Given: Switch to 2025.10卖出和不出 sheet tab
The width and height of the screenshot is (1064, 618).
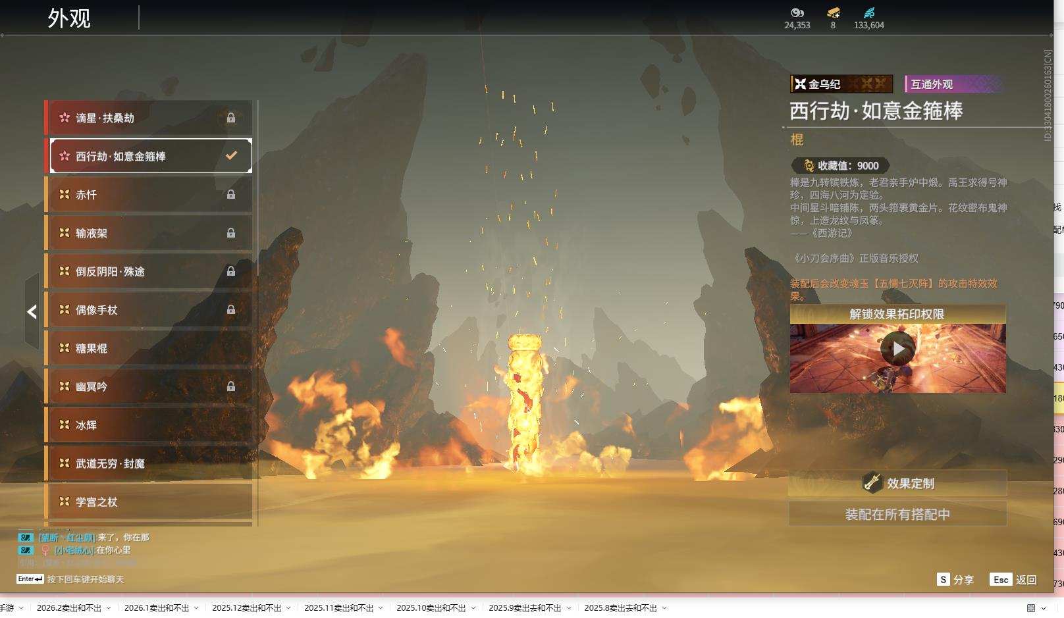Looking at the screenshot, I should click(x=431, y=608).
